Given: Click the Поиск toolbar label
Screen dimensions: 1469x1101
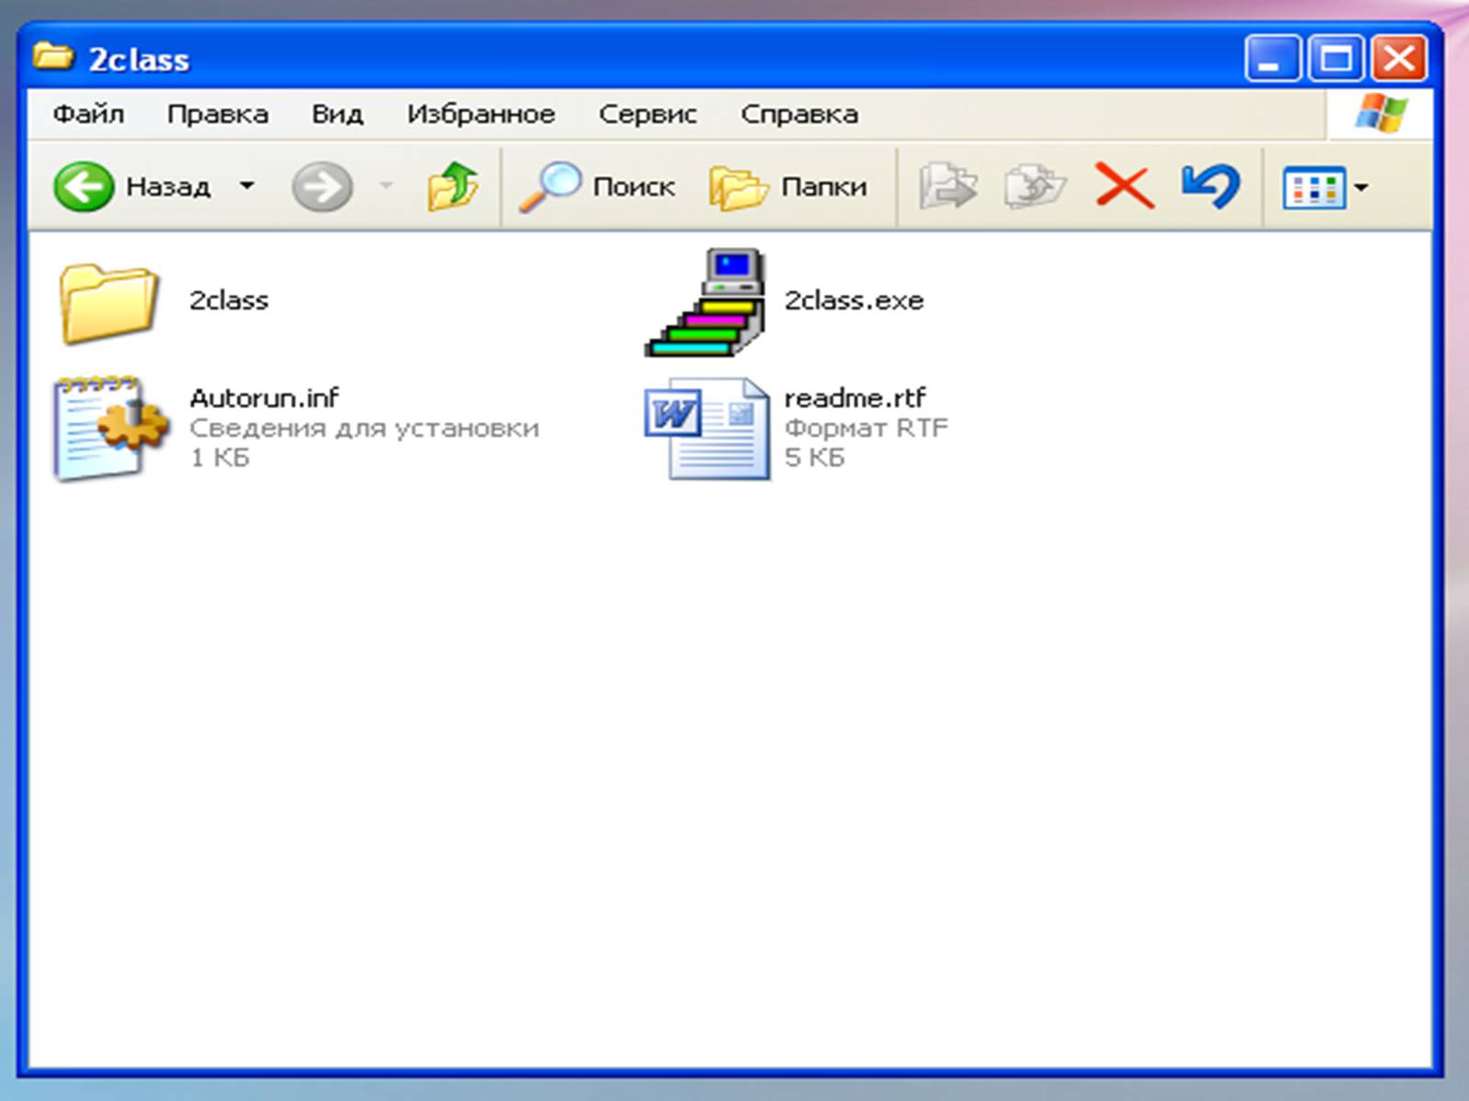Looking at the screenshot, I should click(x=634, y=186).
